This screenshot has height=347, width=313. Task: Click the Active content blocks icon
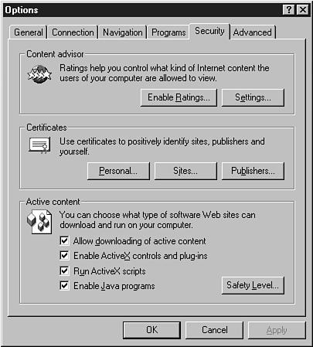pos(39,222)
